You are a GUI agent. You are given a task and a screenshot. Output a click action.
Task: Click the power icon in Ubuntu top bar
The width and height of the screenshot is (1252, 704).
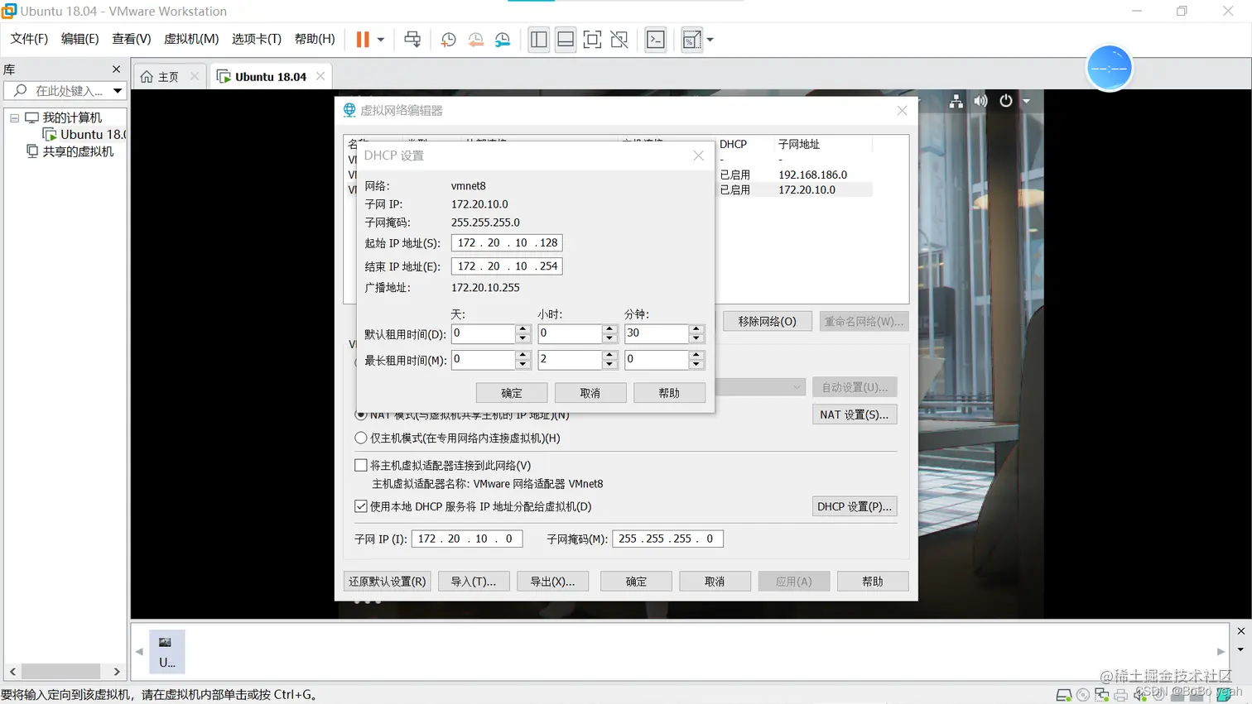[1005, 101]
